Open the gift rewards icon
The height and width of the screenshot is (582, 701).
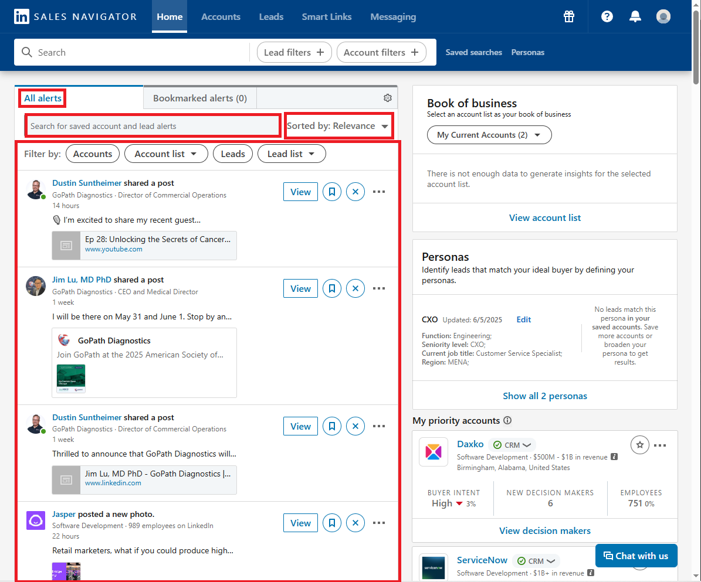[x=568, y=16]
